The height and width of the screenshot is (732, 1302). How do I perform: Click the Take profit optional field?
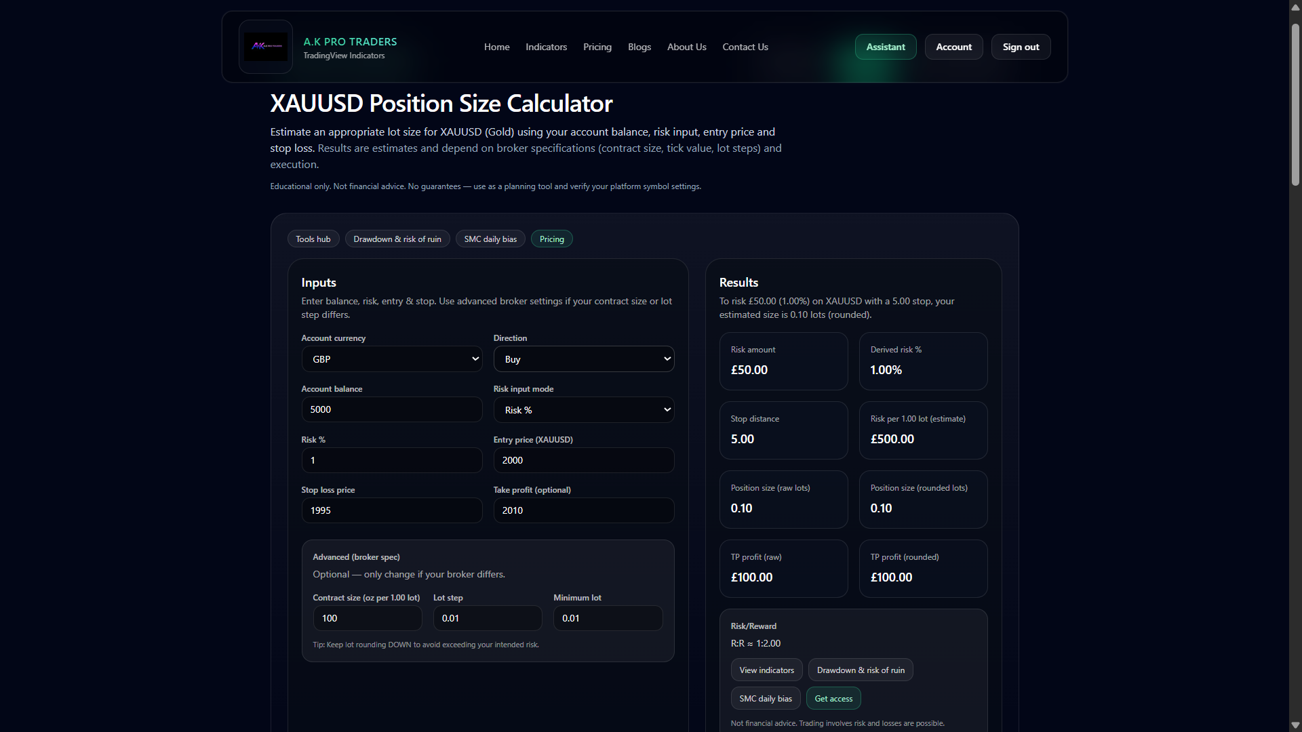click(583, 510)
